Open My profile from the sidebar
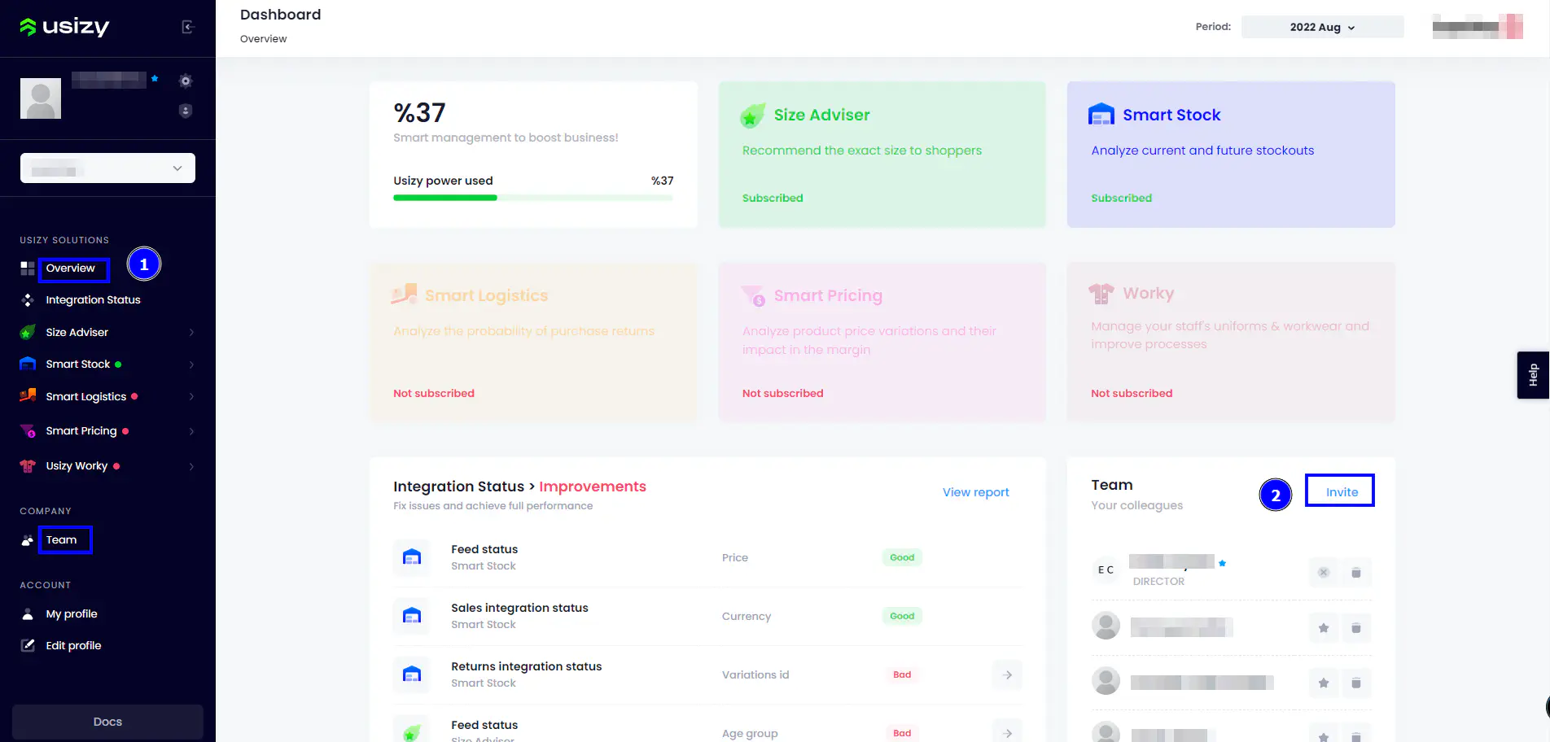1550x742 pixels. click(72, 614)
